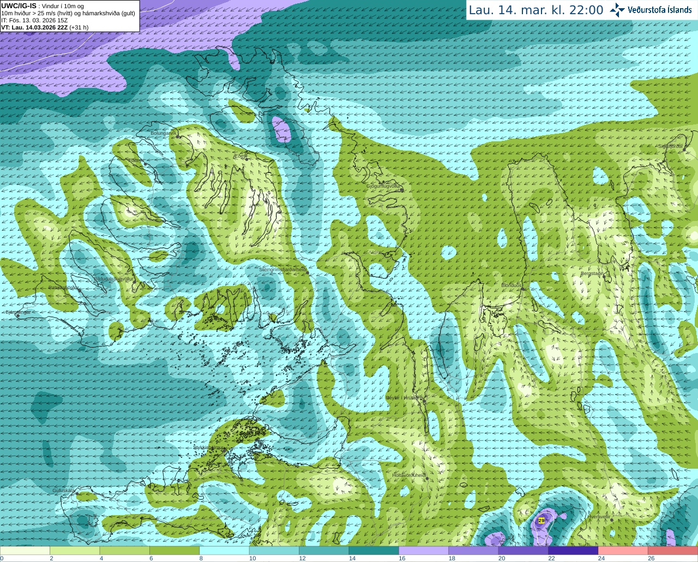
Task: Click the Stykkishólmur station label
Action: (209, 447)
